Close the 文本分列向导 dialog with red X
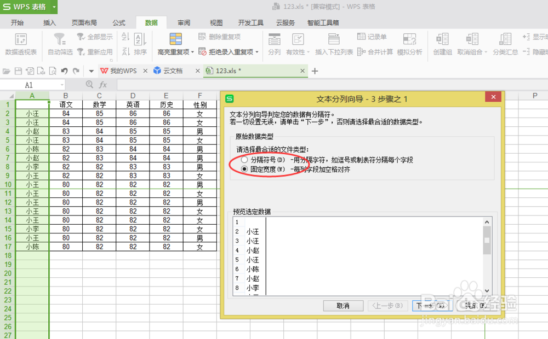Viewport: 548px width, 339px height. pyautogui.click(x=494, y=97)
